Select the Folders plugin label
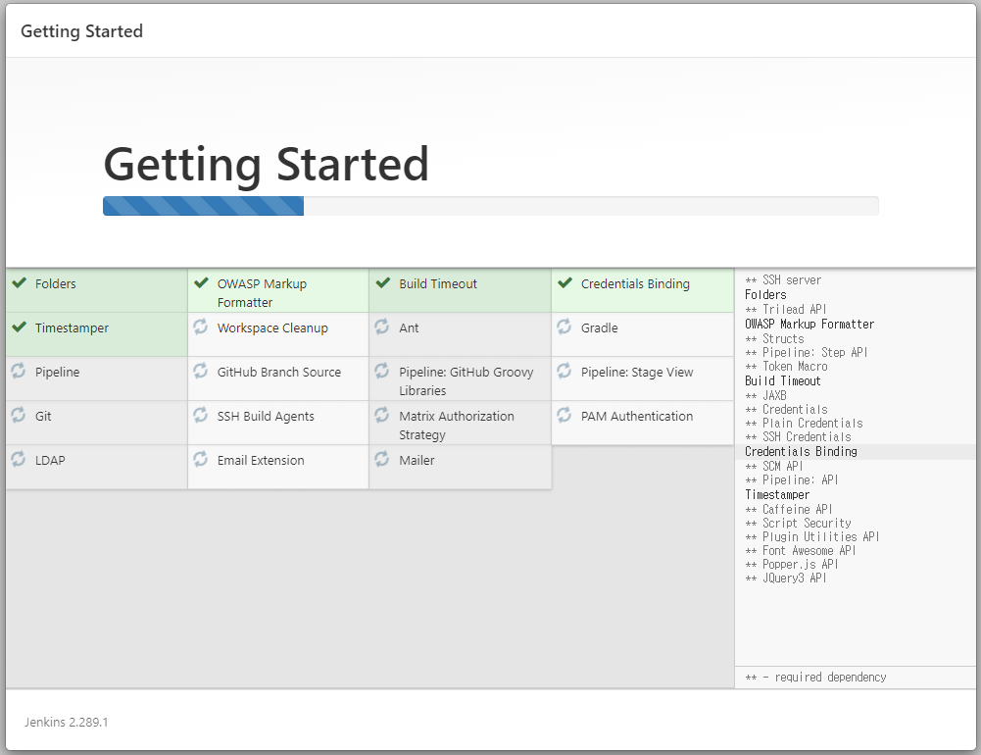 [x=55, y=284]
